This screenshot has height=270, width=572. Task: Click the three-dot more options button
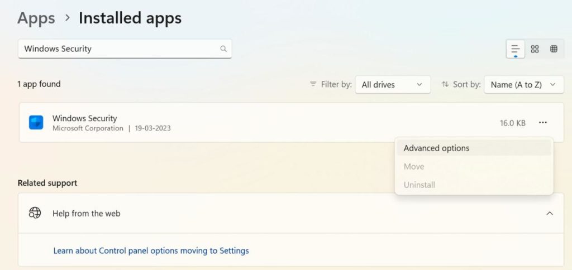(x=542, y=123)
